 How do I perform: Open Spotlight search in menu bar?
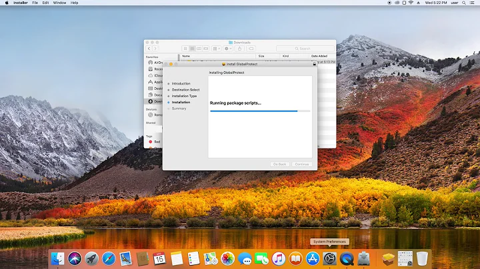[x=464, y=3]
